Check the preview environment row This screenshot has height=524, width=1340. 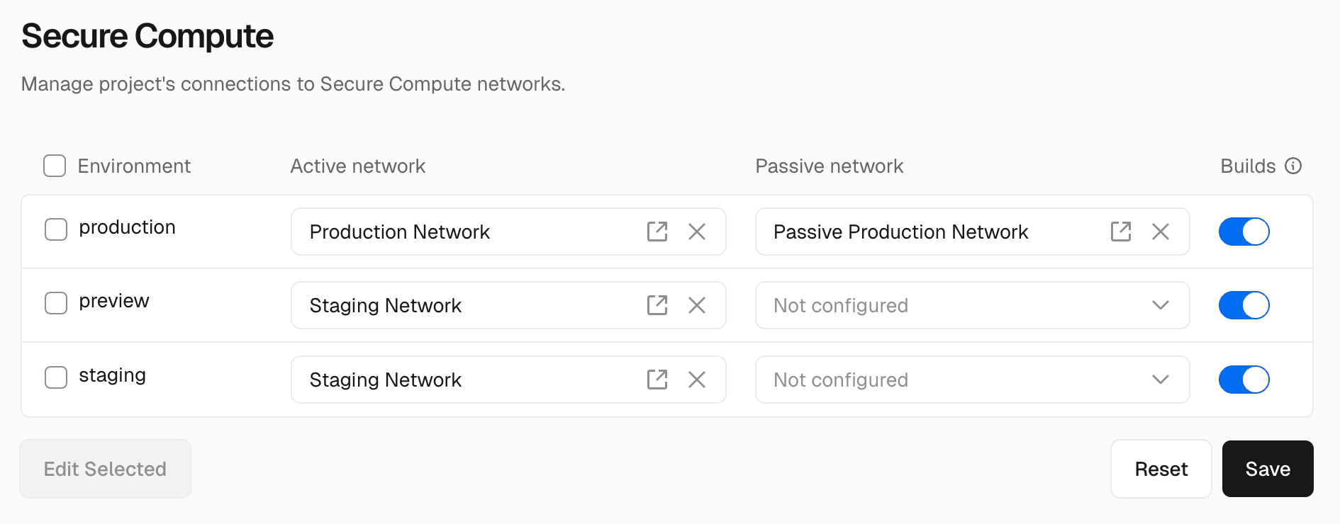pyautogui.click(x=55, y=303)
